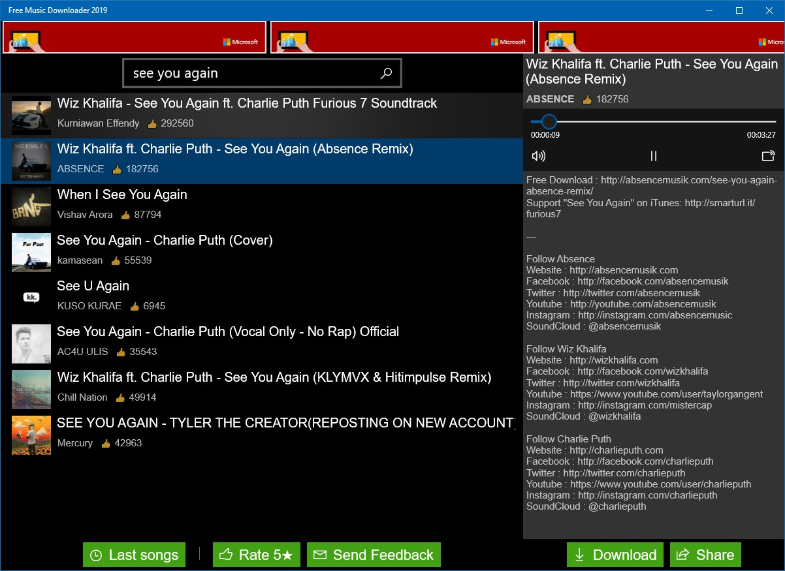Image resolution: width=785 pixels, height=571 pixels.
Task: Click the now-playing song title in right panel
Action: click(652, 72)
